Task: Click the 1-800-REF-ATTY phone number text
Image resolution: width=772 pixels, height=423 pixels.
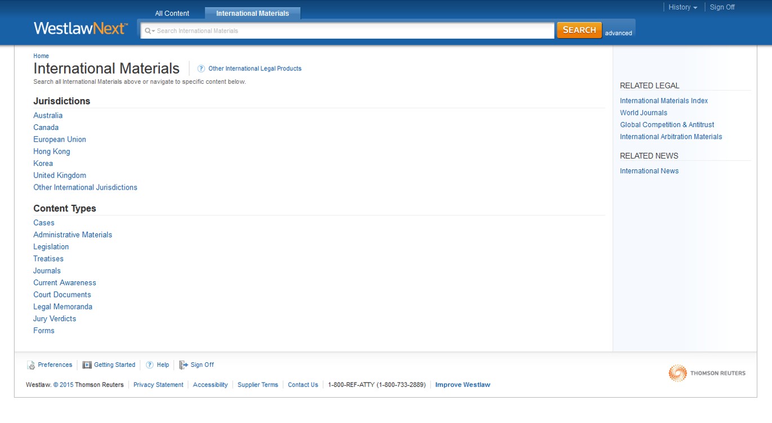Action: coord(377,385)
